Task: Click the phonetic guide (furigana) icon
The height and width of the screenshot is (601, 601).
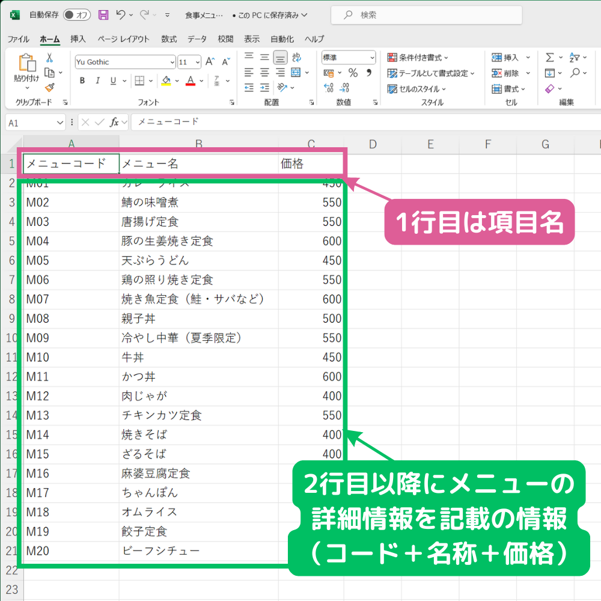Action: [x=216, y=81]
